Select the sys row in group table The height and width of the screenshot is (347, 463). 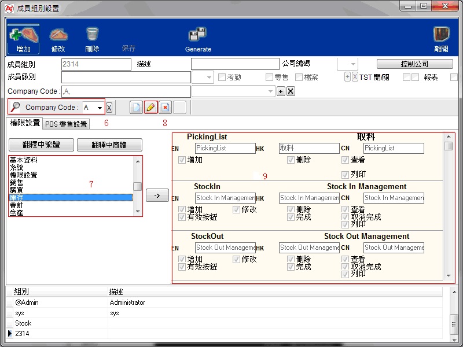pos(225,313)
